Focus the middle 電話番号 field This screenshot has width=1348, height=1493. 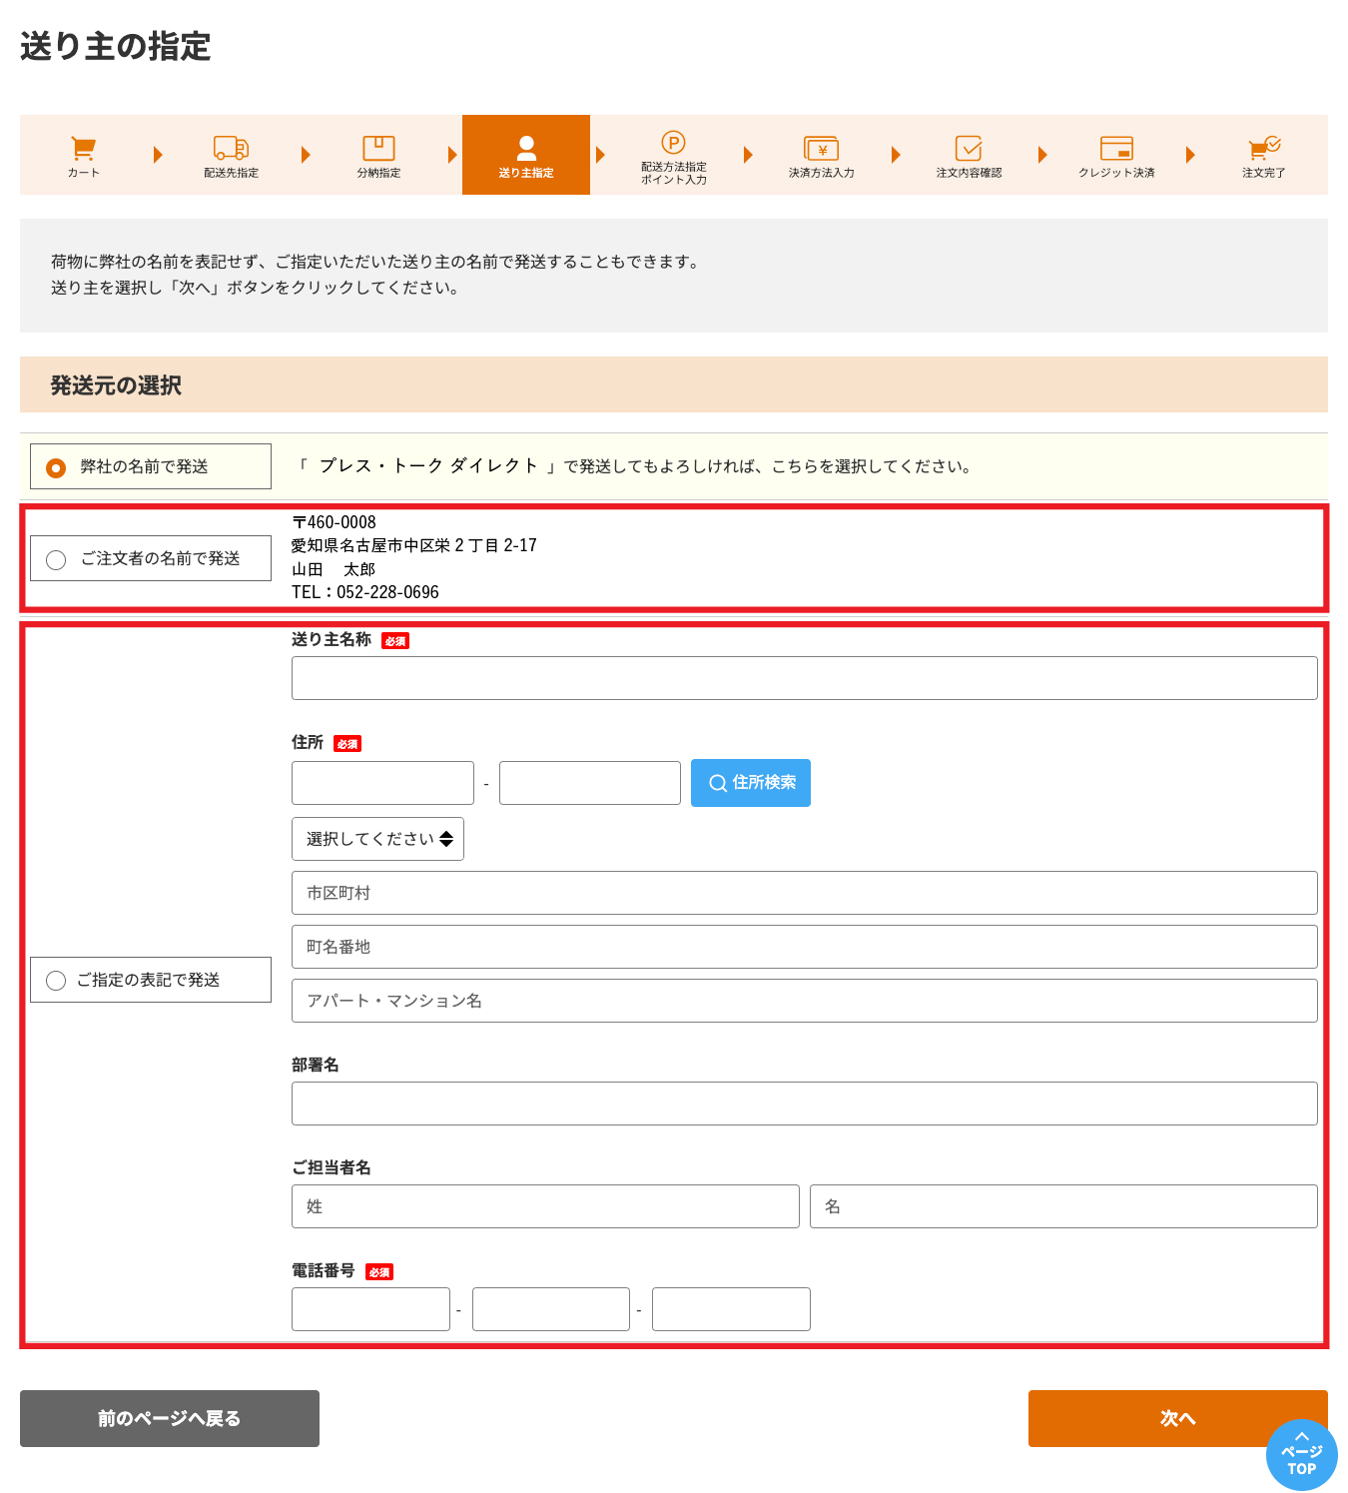tap(551, 1309)
